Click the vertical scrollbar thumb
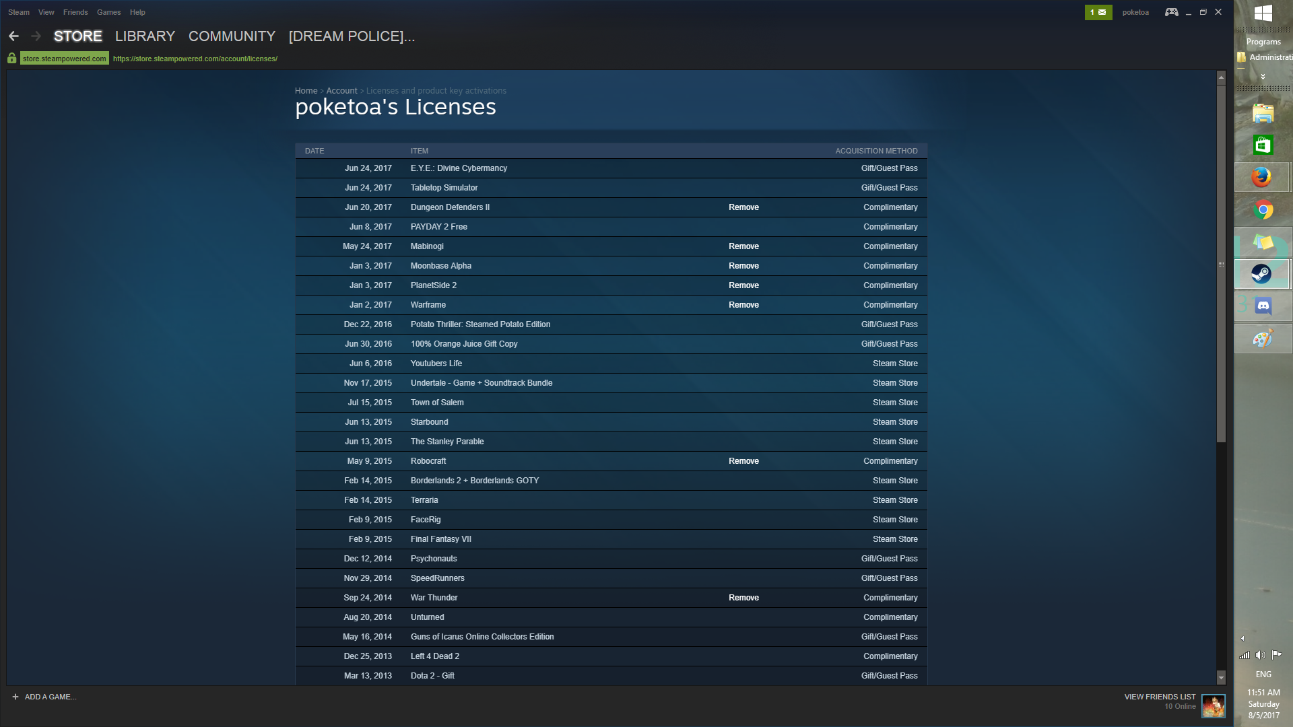Image resolution: width=1293 pixels, height=727 pixels. (x=1221, y=263)
